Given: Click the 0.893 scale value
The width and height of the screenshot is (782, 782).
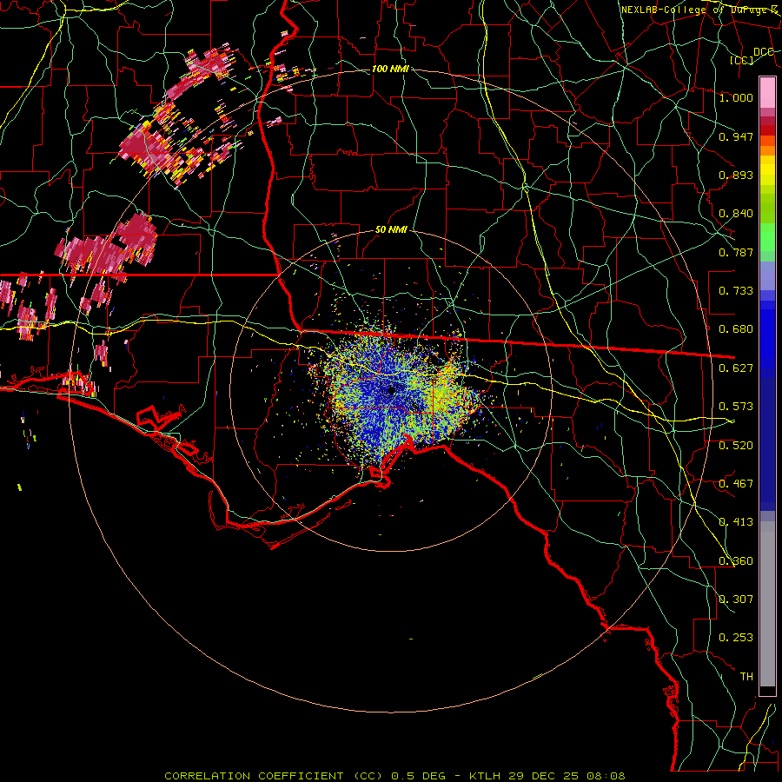Looking at the screenshot, I should [736, 175].
